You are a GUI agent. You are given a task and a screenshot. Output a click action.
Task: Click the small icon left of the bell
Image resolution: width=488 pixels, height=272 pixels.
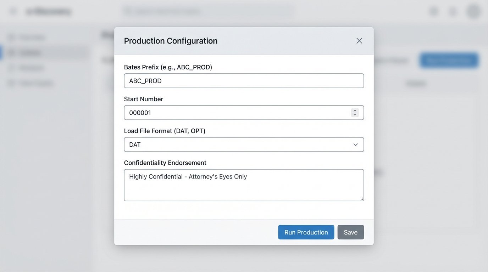coord(433,11)
